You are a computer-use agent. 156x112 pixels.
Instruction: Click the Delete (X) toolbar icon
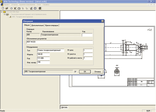click(15, 8)
